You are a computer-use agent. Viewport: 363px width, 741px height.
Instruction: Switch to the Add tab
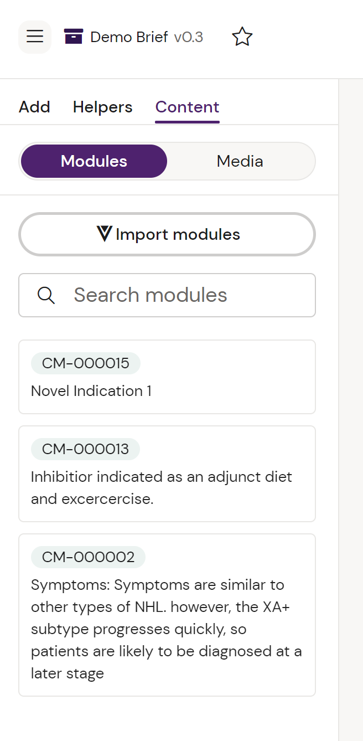tap(34, 107)
